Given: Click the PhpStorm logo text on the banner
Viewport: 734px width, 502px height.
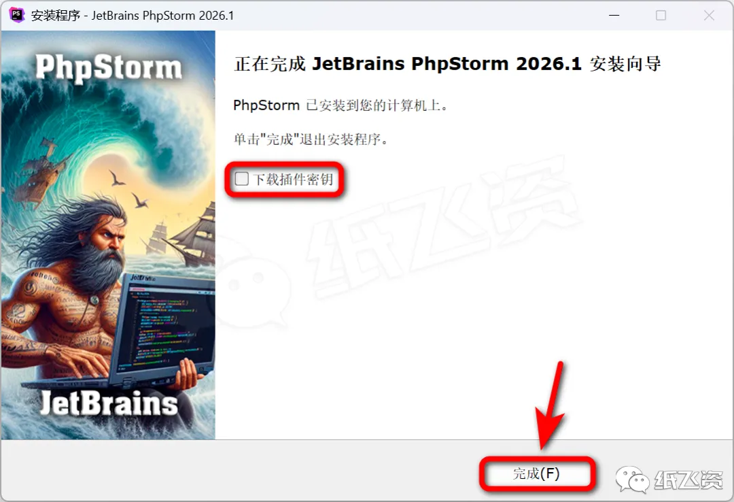Looking at the screenshot, I should 109,68.
